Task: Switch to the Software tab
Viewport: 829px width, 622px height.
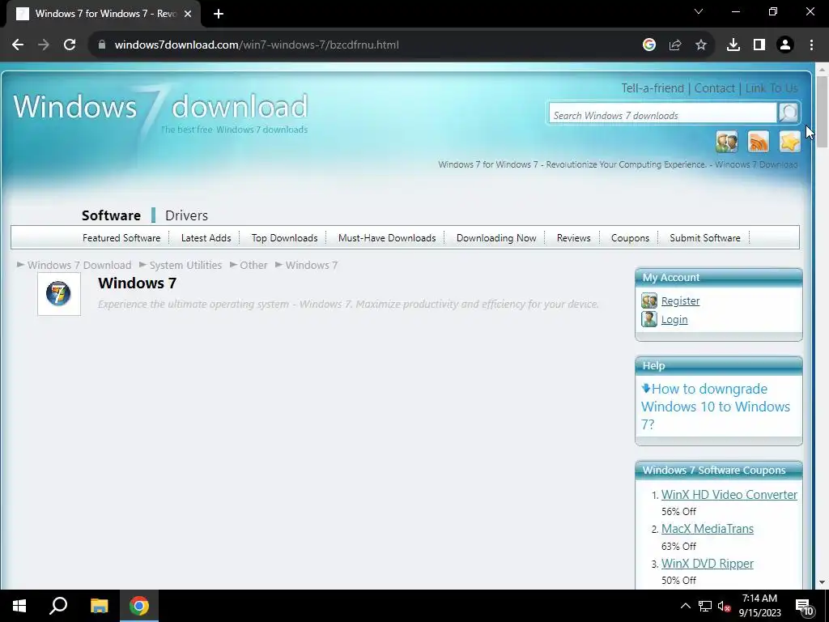Action: 111,215
